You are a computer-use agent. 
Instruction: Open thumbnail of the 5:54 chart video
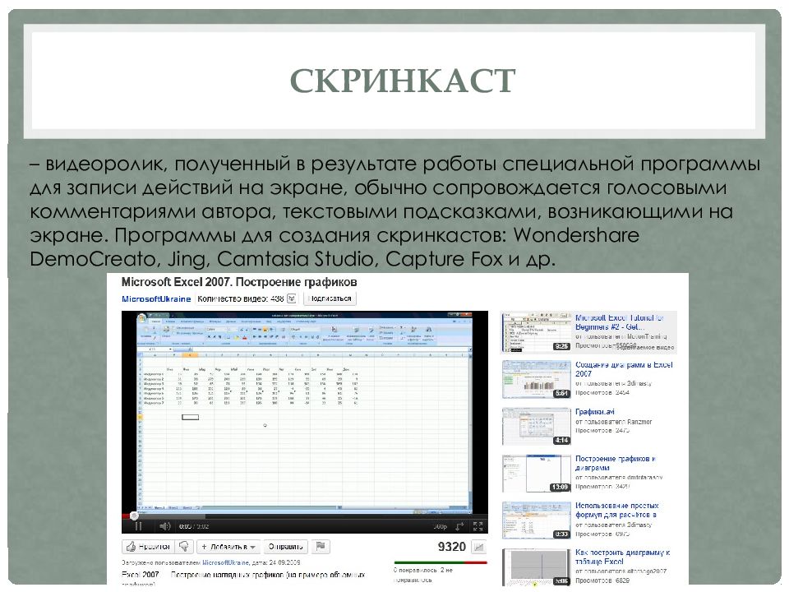(536, 379)
